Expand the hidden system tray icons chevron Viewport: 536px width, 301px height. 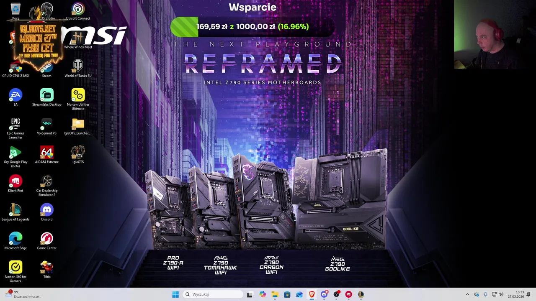tap(467, 294)
